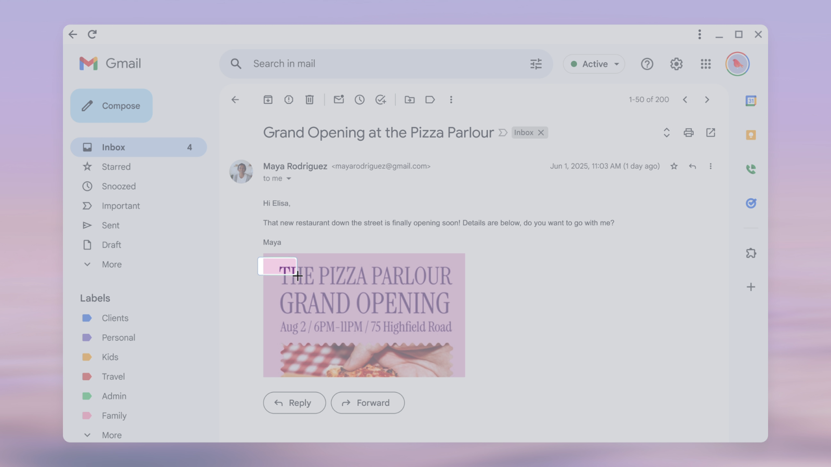Screen dimensions: 831x467
Task: Print the Pizza Parlour email
Action: coord(689,133)
